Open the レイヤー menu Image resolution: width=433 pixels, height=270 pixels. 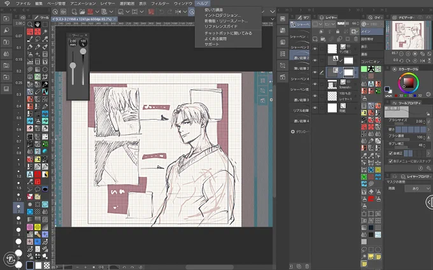tap(108, 3)
